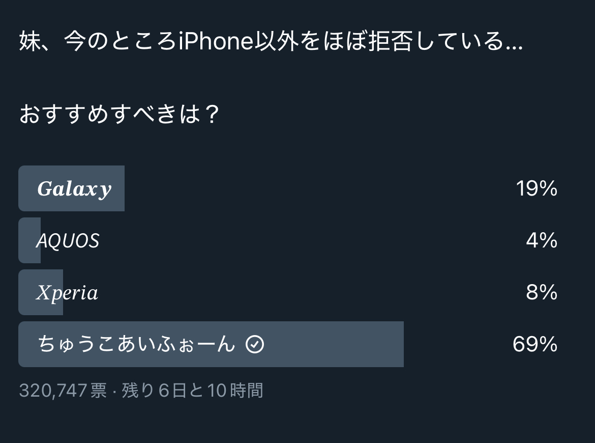Image resolution: width=595 pixels, height=443 pixels.
Task: Click the 4% result for AQUOS
Action: [542, 240]
